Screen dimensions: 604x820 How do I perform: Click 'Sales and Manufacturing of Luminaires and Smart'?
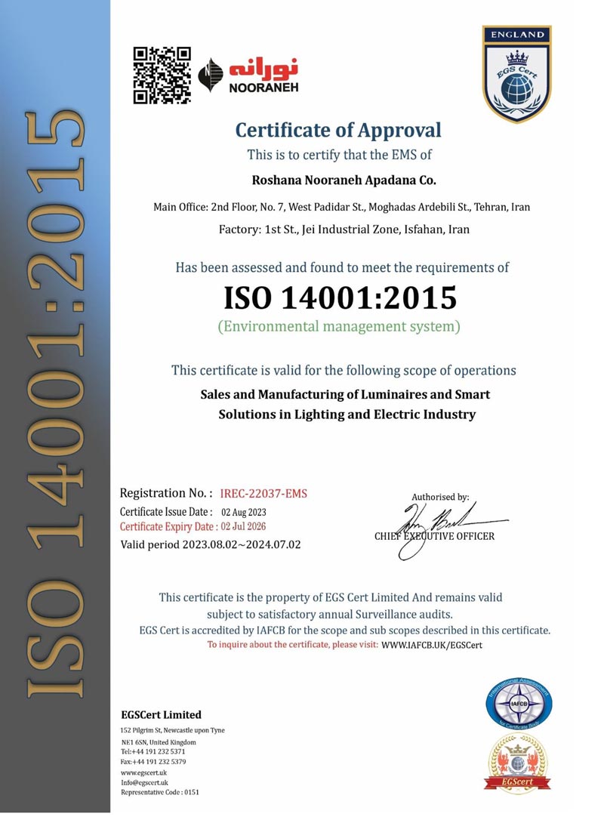tap(345, 394)
